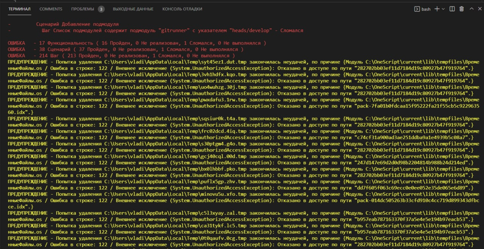The height and width of the screenshot is (249, 484).
Task: Open the КОНСОЛЬ ОТЛАДКИ tab
Action: pyautogui.click(x=182, y=9)
